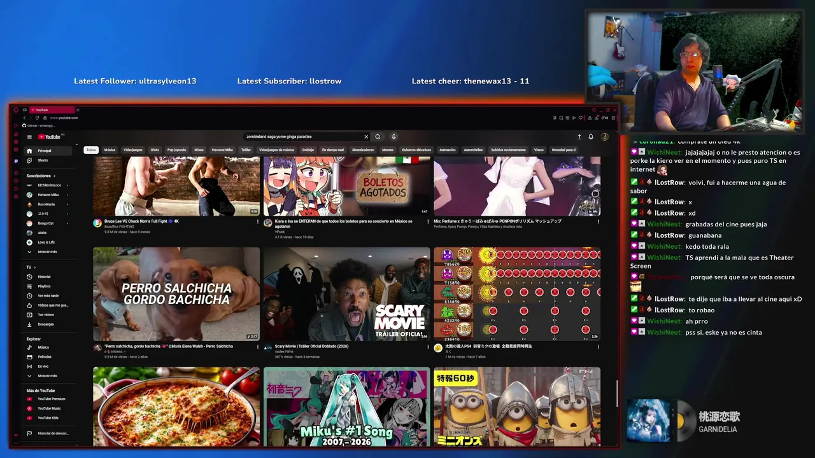Open the notifications bell

point(591,137)
